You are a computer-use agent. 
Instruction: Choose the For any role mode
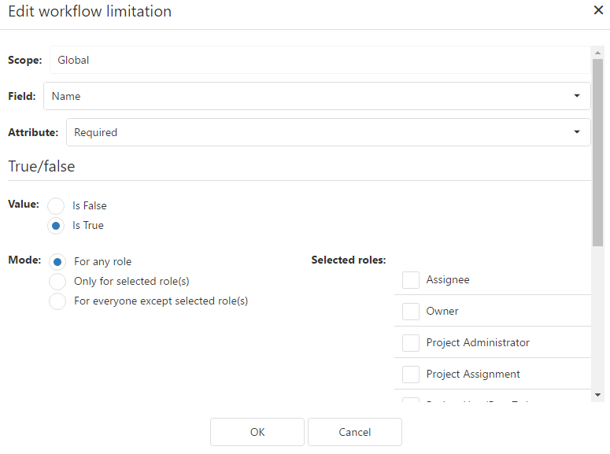[57, 262]
